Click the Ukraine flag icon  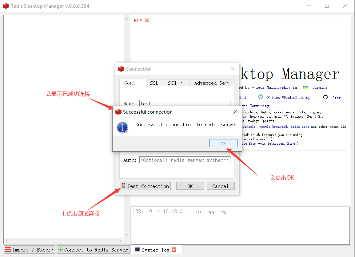click(x=306, y=88)
